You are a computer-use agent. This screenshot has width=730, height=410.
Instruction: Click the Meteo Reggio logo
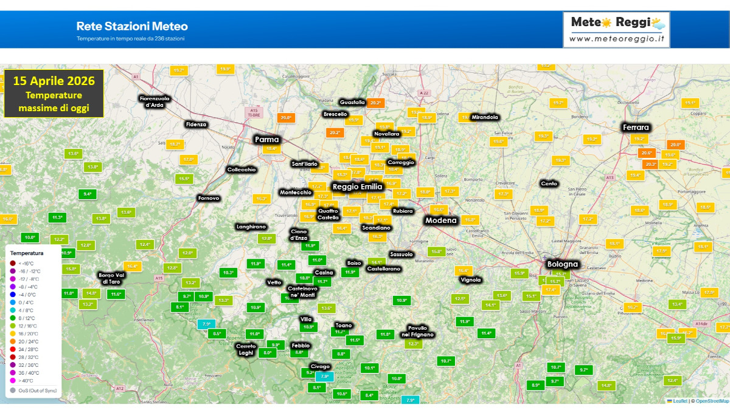coord(616,29)
